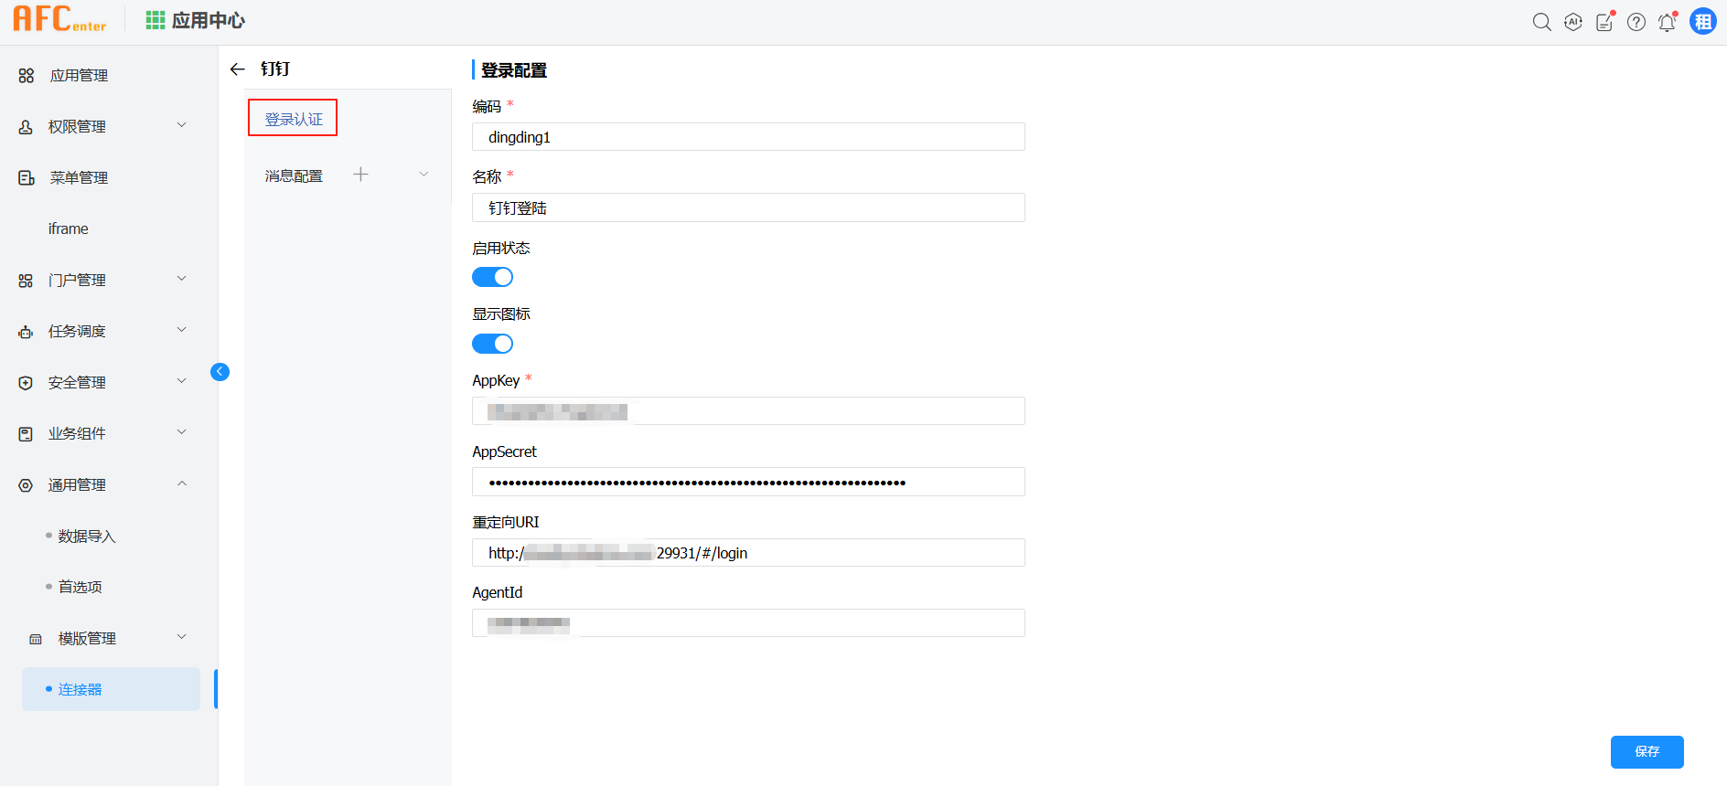Image resolution: width=1727 pixels, height=786 pixels.
Task: Toggle the 显示图标 switch
Action: pos(492,344)
